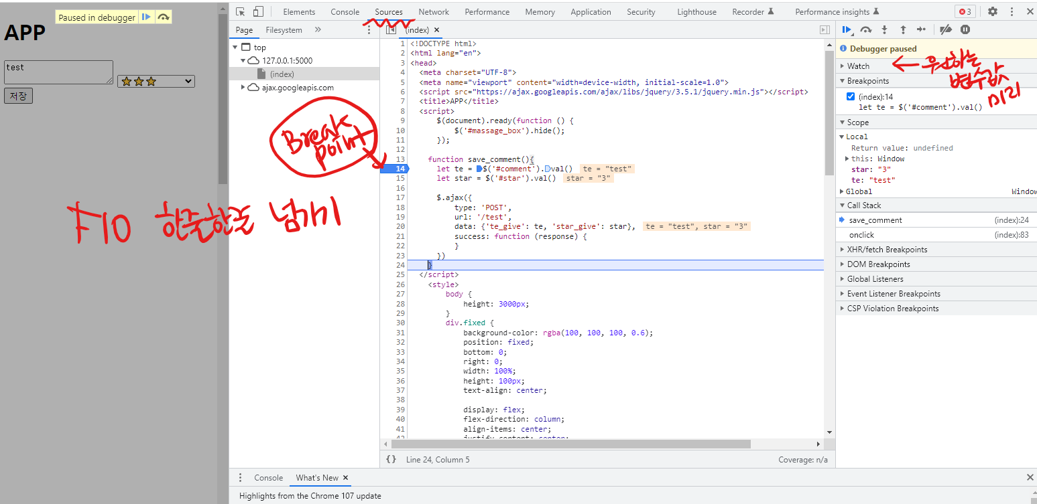Viewport: 1037px width, 504px height.
Task: Open the Network tab
Action: tap(434, 11)
